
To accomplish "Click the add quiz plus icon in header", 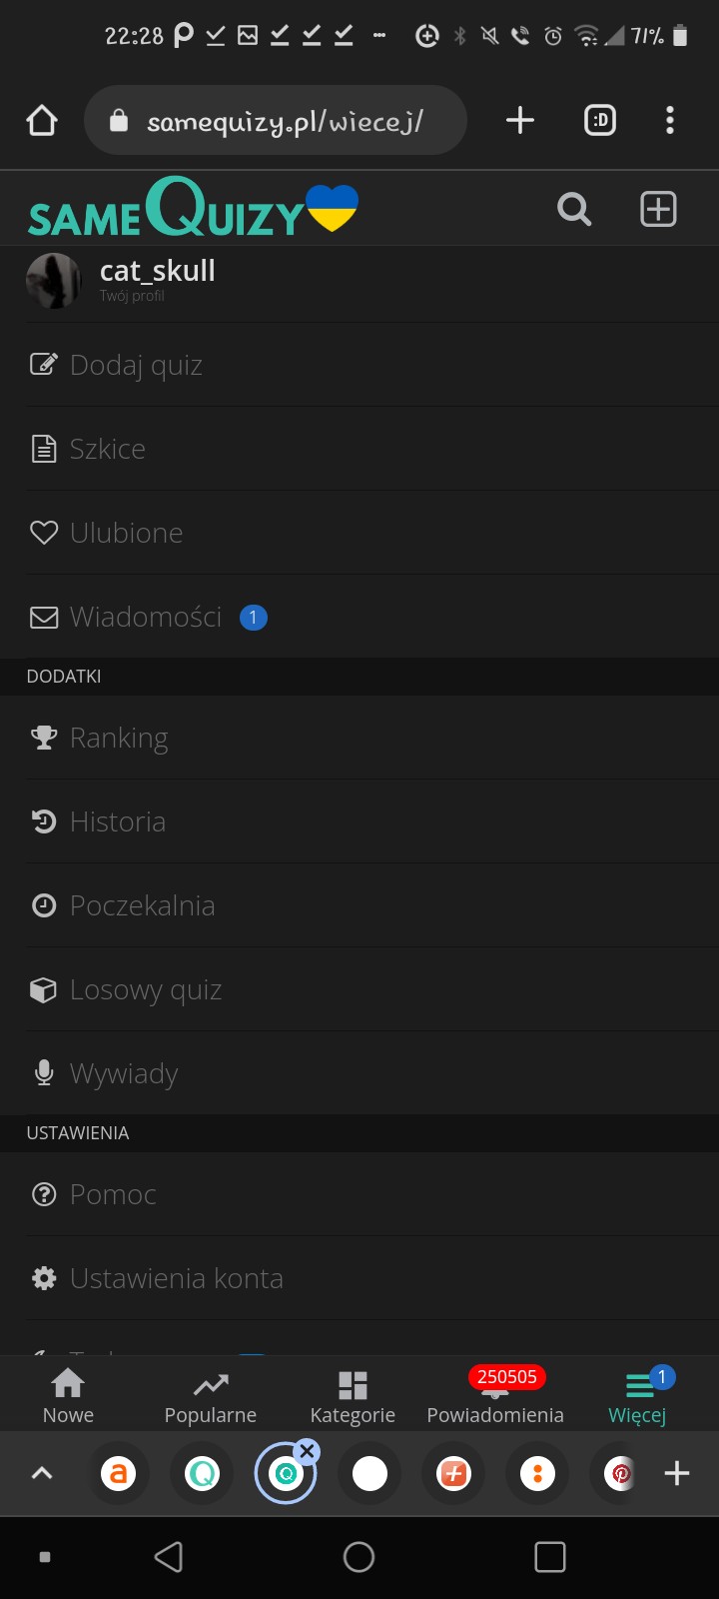I will (x=658, y=210).
